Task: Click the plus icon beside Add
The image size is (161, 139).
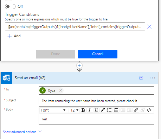Action: click(x=9, y=36)
